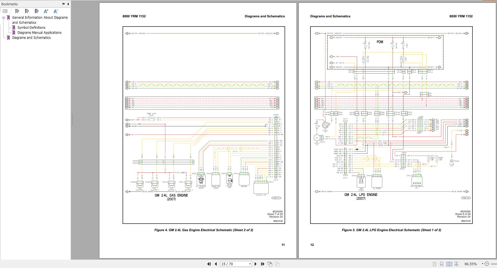Go back to the previous view
The height and width of the screenshot is (268, 497).
tap(270, 264)
